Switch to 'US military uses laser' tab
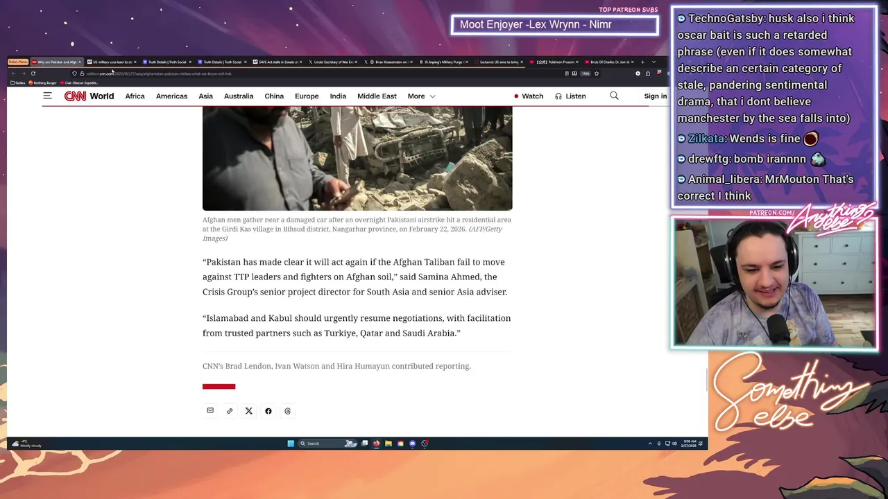 pos(112,62)
